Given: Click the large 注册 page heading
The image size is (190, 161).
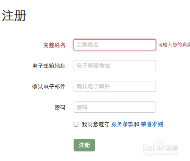Looking at the screenshot, I should [x=14, y=16].
